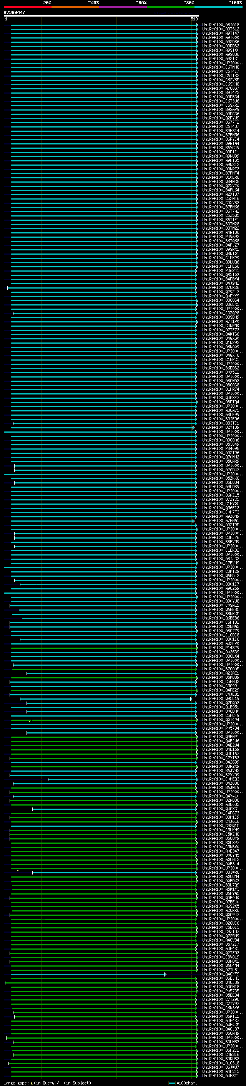Click the UniRef100_Q5KBW9 entry
This screenshot has height=1086, width=246.
(x=221, y=678)
